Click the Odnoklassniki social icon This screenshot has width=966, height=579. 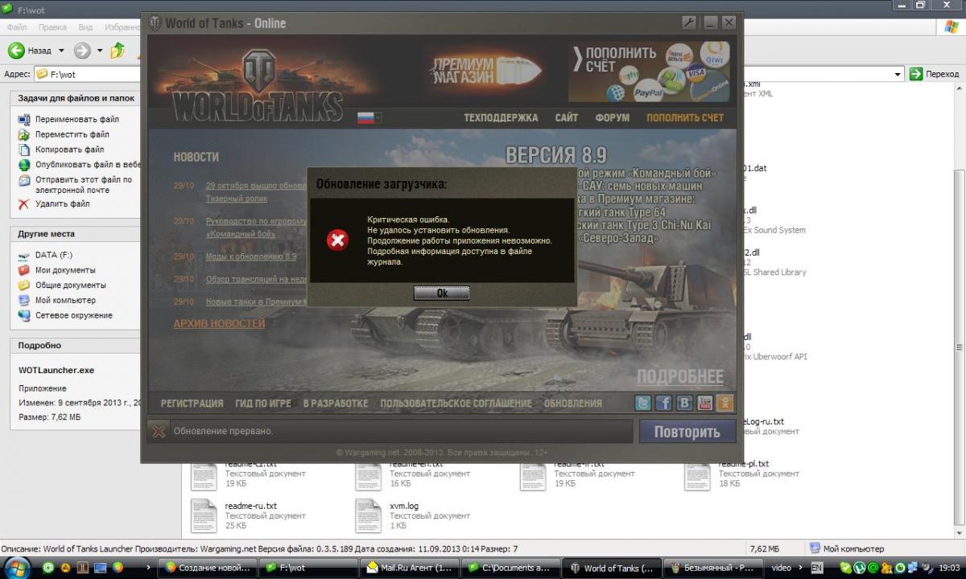pyautogui.click(x=725, y=403)
